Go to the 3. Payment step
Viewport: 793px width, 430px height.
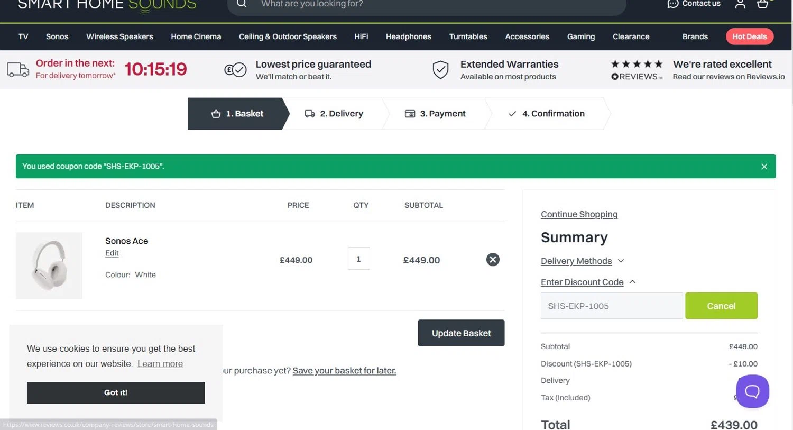(x=435, y=114)
